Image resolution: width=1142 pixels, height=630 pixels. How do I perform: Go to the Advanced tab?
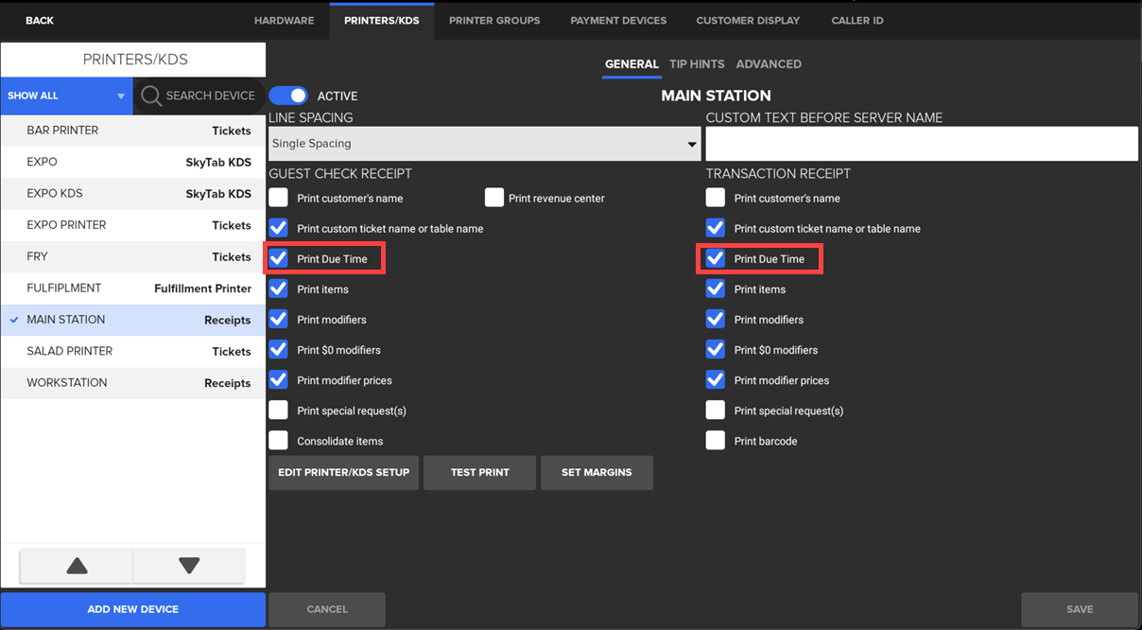[x=769, y=64]
